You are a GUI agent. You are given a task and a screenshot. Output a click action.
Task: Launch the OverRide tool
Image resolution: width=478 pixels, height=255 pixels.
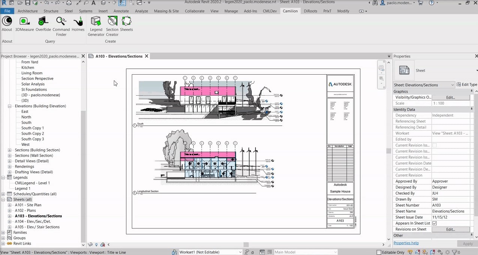point(43,24)
